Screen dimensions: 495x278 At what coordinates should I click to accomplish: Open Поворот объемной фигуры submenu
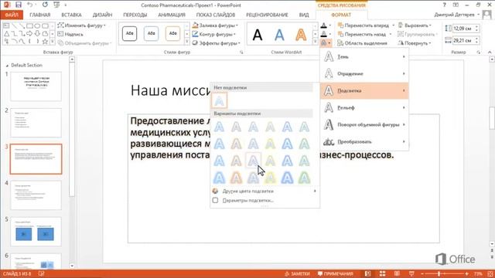(364, 125)
